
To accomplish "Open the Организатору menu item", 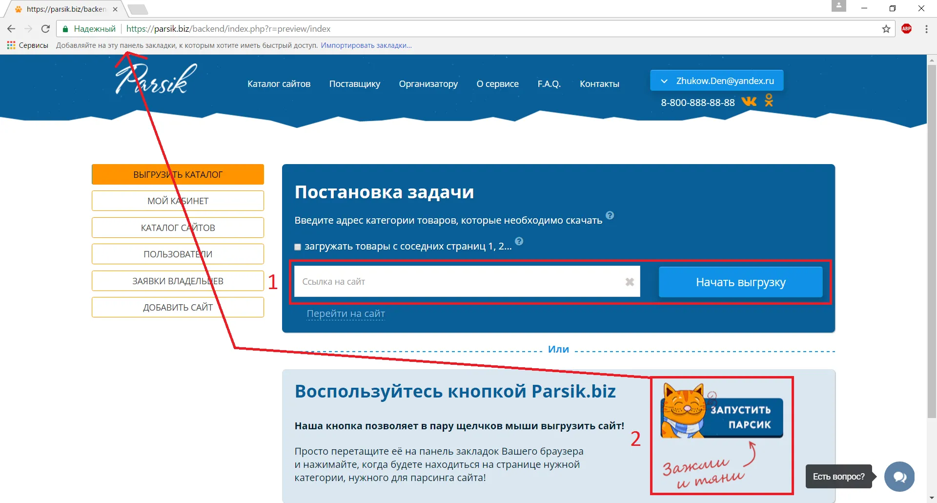I will coord(428,84).
